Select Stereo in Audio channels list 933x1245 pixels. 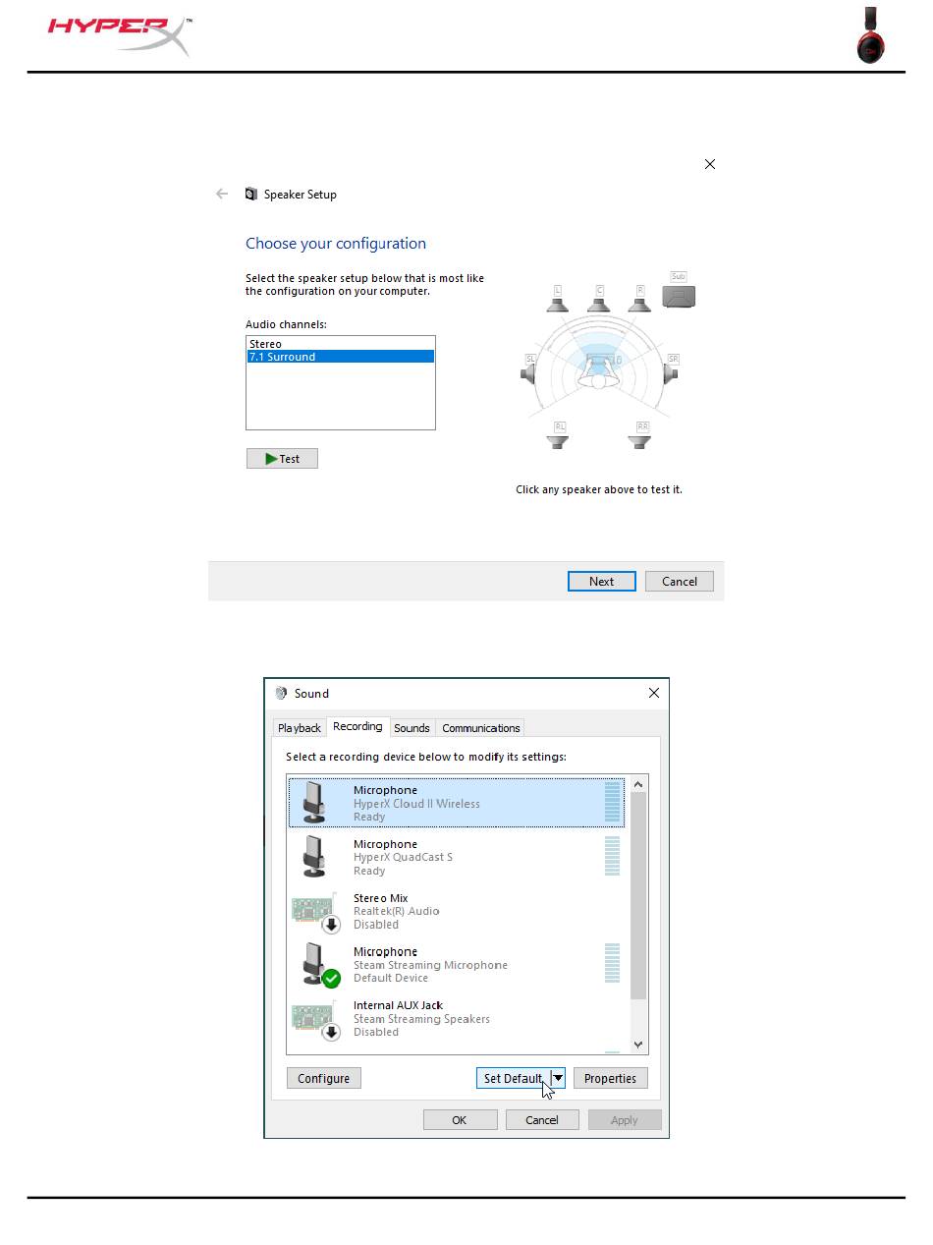[266, 344]
